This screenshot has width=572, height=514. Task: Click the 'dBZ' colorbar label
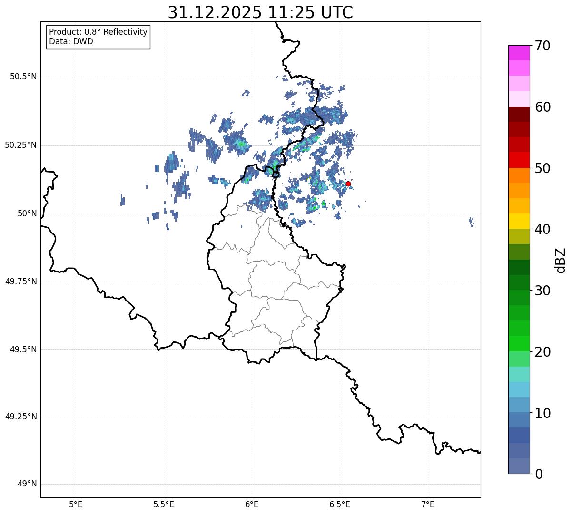(x=561, y=260)
